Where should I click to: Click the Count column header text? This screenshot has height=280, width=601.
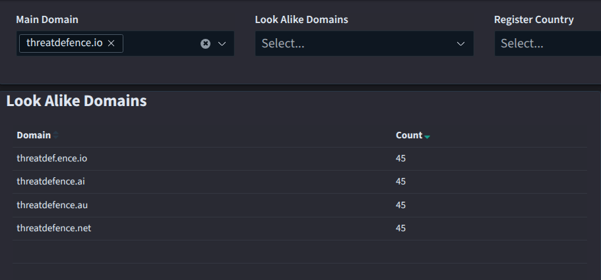[408, 135]
